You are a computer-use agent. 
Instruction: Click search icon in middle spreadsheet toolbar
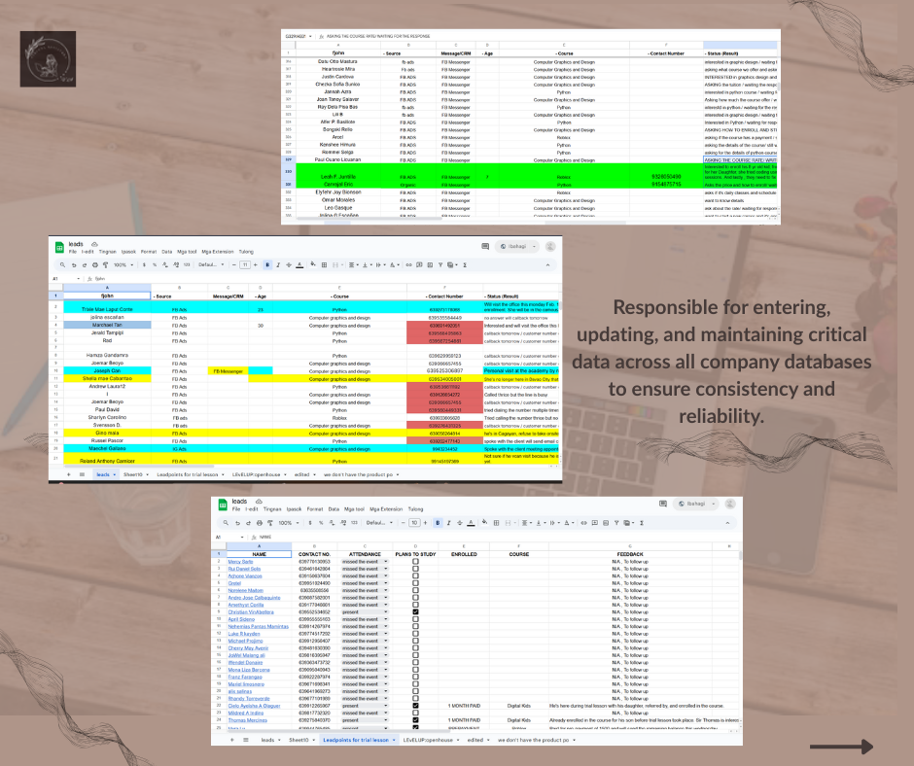click(x=62, y=264)
